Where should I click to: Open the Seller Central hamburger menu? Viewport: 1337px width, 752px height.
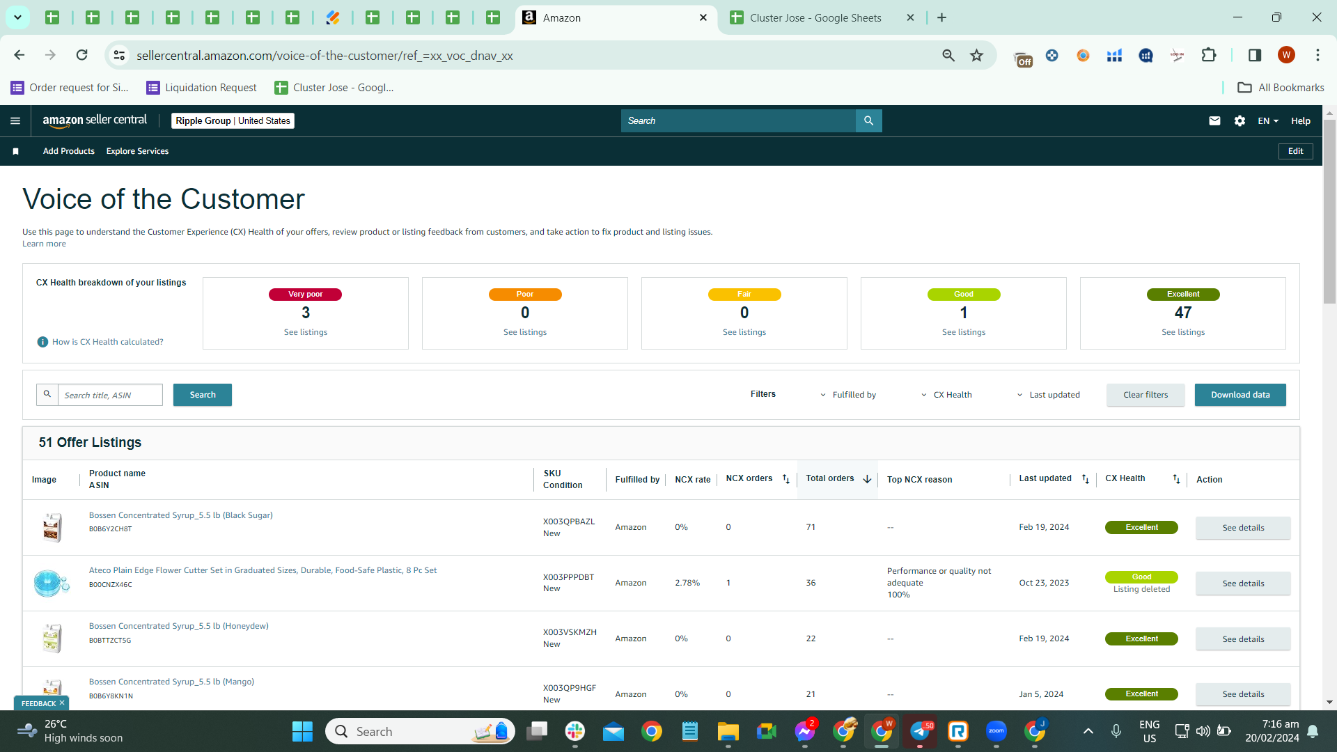15,121
